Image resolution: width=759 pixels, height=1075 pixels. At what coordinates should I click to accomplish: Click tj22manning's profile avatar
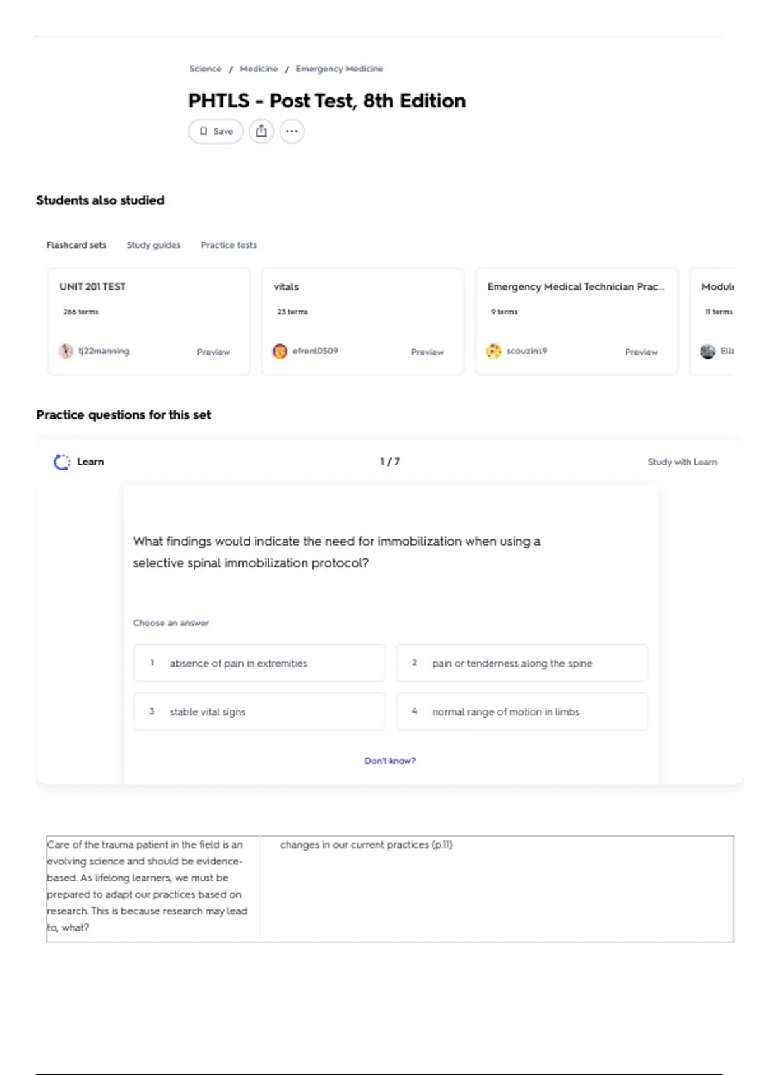click(66, 351)
